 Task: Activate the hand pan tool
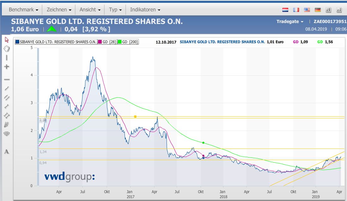pyautogui.click(x=7, y=49)
